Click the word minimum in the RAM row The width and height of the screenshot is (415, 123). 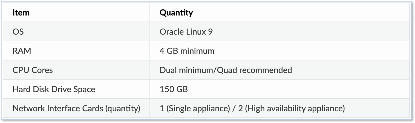click(x=197, y=51)
